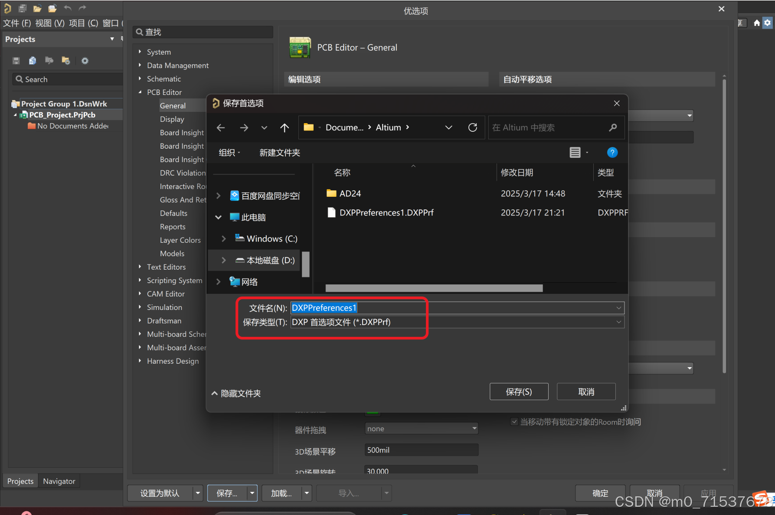Click 新建文件夹 button
The image size is (775, 515).
tap(280, 153)
